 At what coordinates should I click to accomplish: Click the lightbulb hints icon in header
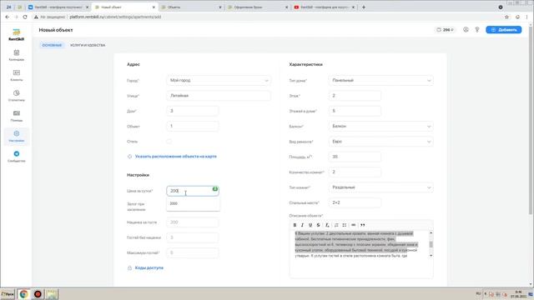[x=476, y=30]
